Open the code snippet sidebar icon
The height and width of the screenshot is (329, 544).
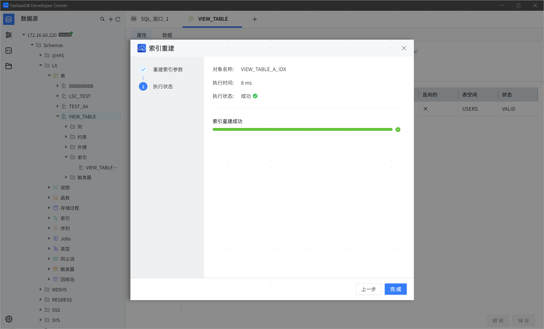click(9, 50)
